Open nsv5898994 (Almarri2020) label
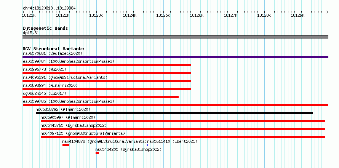Image resolution: width=339 pixels, height=168 pixels. (50, 85)
